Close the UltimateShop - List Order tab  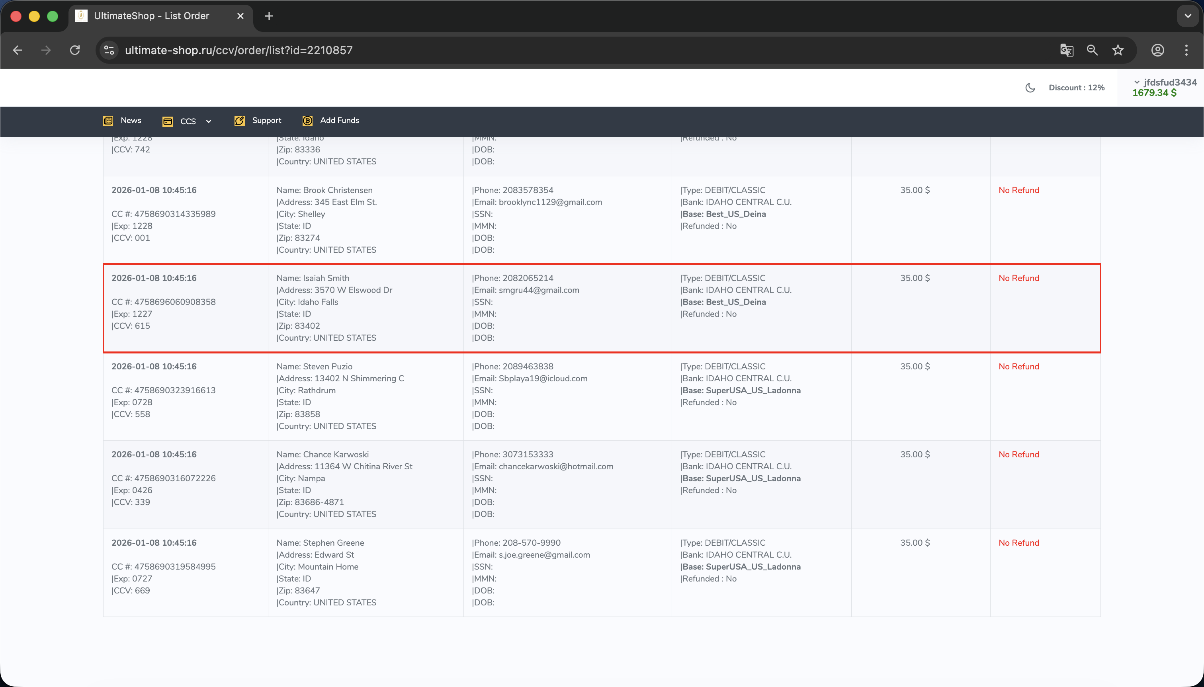pos(240,16)
